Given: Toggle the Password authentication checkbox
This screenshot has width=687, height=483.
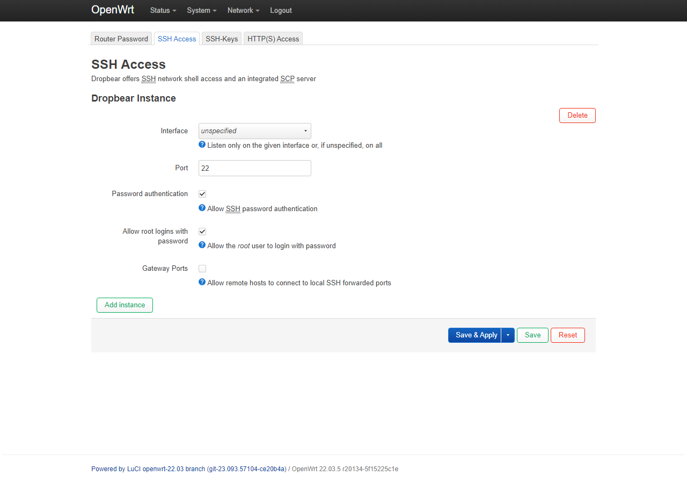Looking at the screenshot, I should click(x=202, y=194).
